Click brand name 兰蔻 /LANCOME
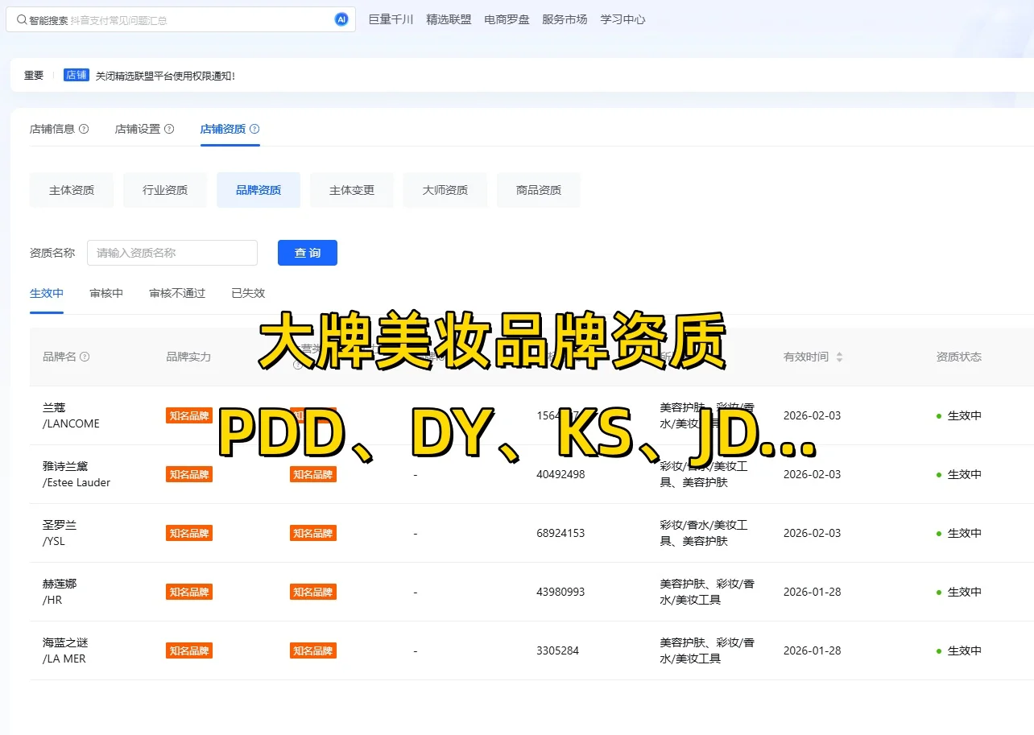This screenshot has width=1034, height=735. [71, 415]
